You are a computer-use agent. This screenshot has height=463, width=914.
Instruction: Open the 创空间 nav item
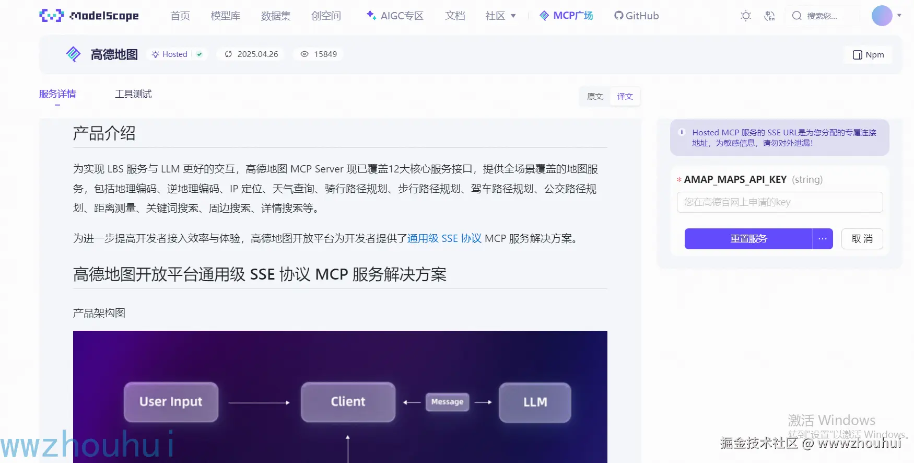(326, 16)
